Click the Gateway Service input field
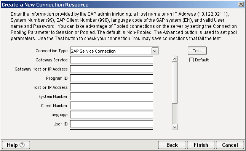 112,60
